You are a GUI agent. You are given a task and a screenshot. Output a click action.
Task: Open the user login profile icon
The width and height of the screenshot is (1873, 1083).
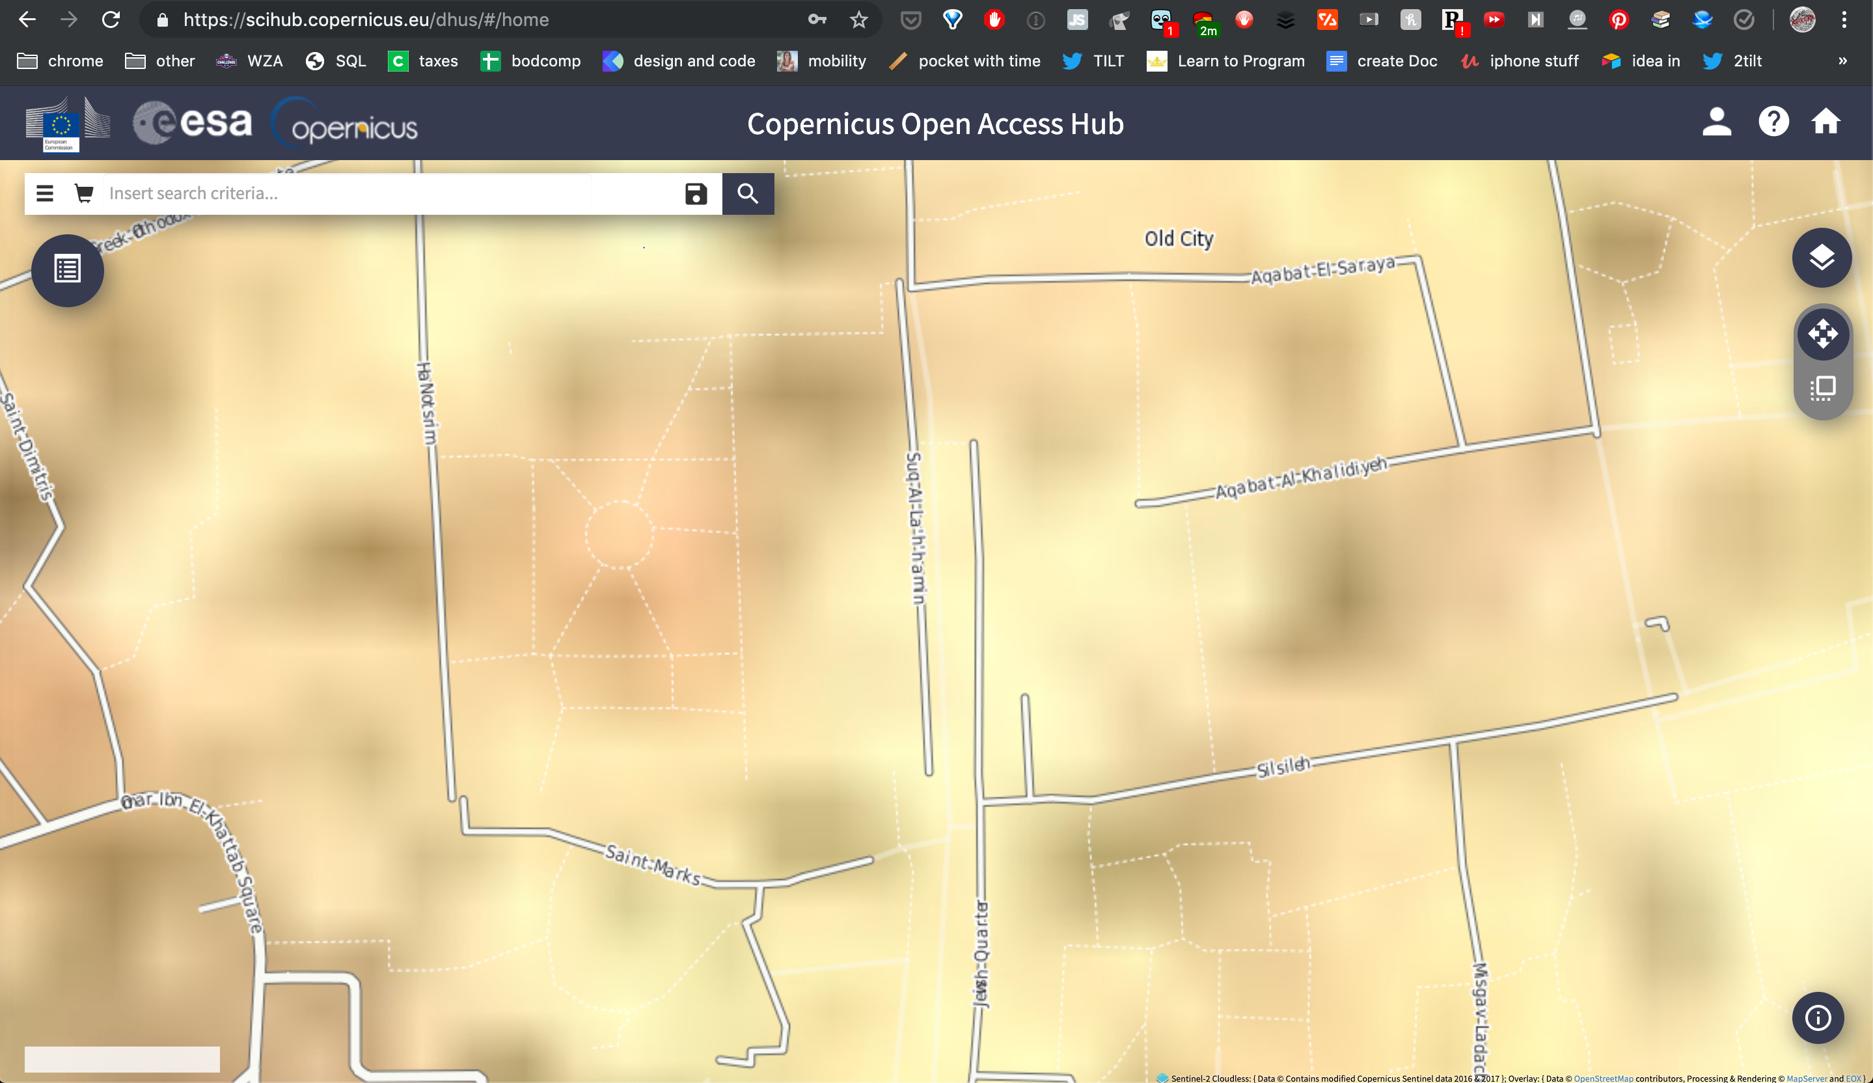(1716, 122)
